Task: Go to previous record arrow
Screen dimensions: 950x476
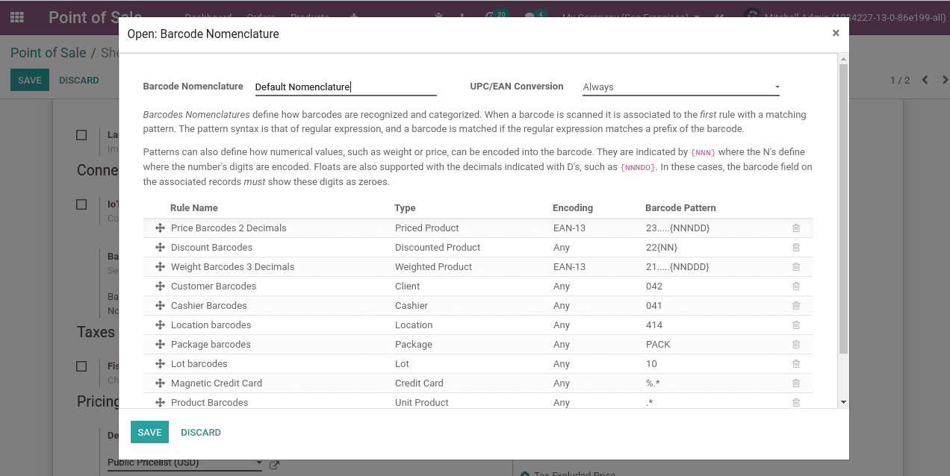Action: pos(925,80)
